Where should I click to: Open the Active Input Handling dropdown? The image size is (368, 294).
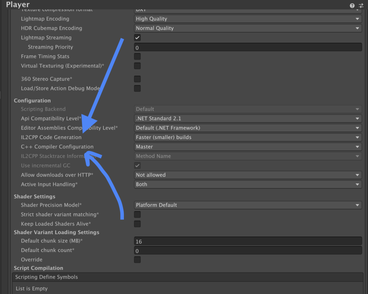[x=248, y=184]
